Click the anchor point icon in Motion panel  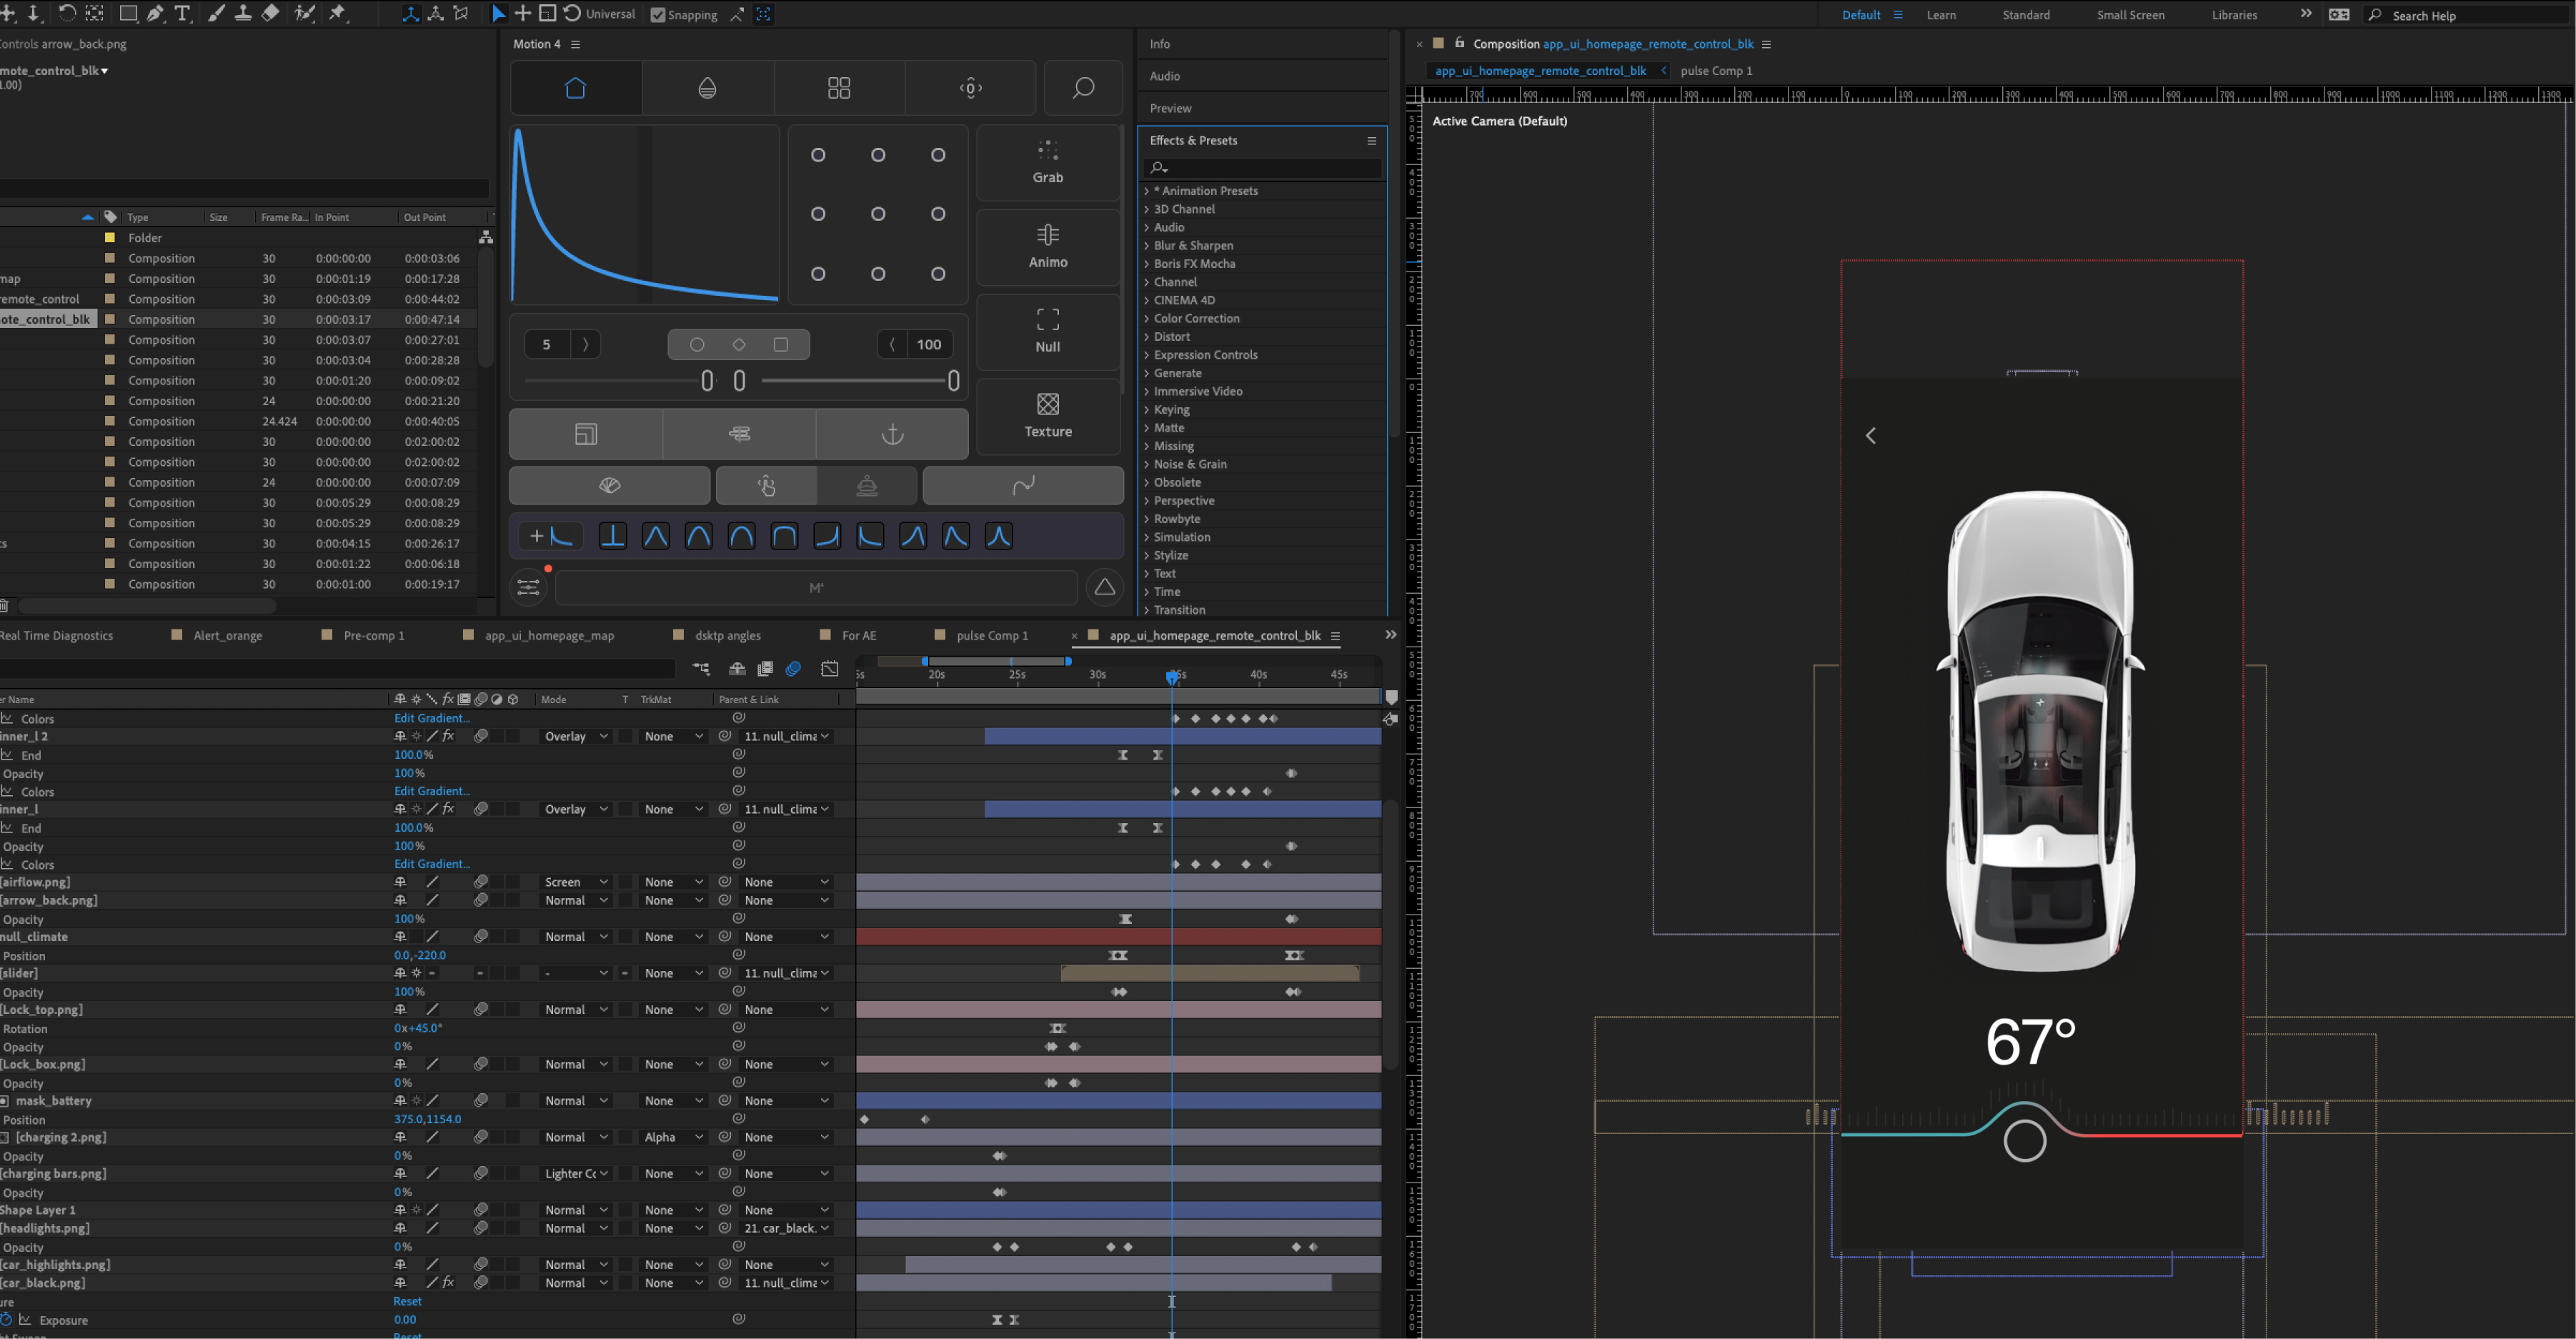pos(891,433)
